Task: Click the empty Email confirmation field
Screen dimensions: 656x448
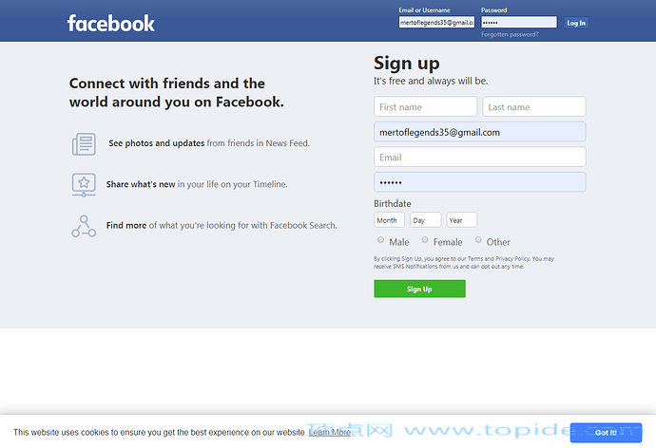Action: (x=480, y=157)
